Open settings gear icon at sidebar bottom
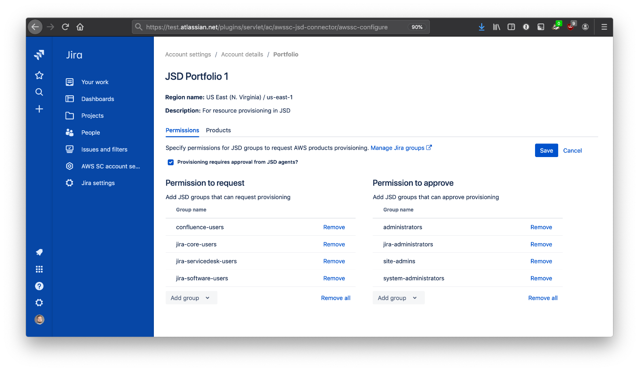The image size is (639, 371). 39,303
